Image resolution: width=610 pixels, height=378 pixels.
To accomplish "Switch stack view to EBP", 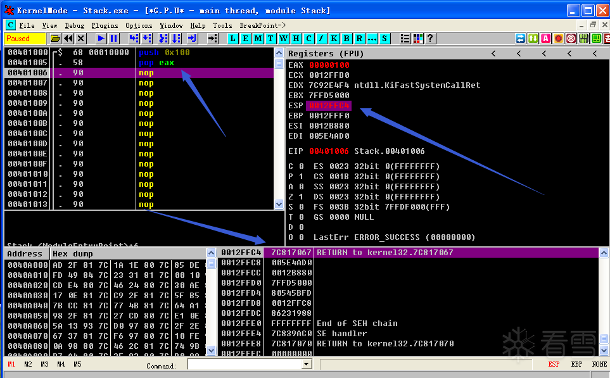I will click(576, 365).
